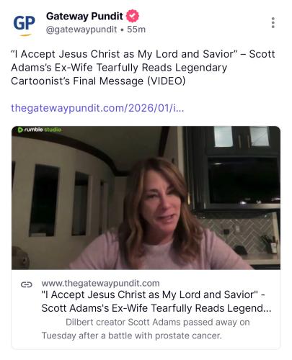Click the green Rumble play triangle
Viewport: 292px width, 360px height.
[20, 130]
